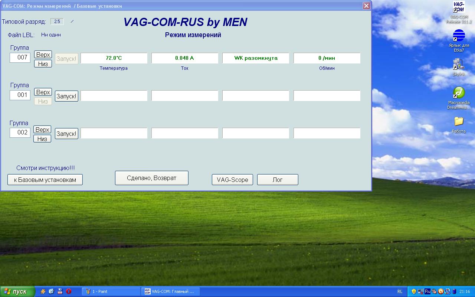Click the battery icon in system tray
This screenshot has width=475, height=297.
tap(453, 291)
